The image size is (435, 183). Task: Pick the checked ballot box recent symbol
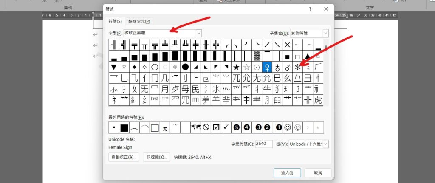point(216,127)
